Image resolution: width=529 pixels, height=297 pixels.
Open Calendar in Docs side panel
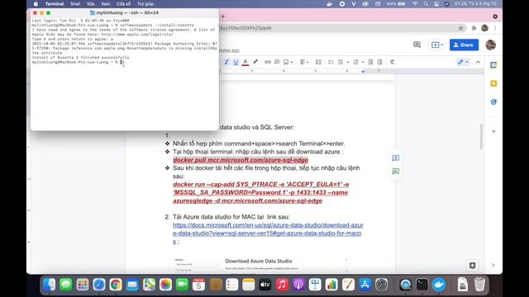(x=493, y=65)
